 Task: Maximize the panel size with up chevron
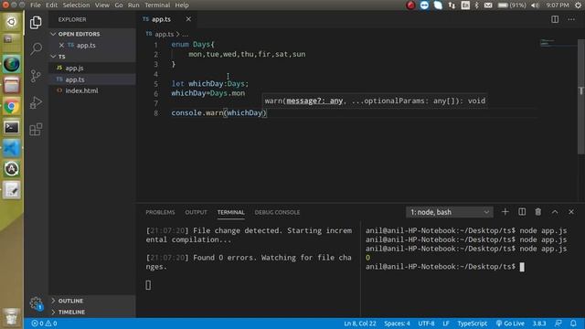pyautogui.click(x=555, y=212)
